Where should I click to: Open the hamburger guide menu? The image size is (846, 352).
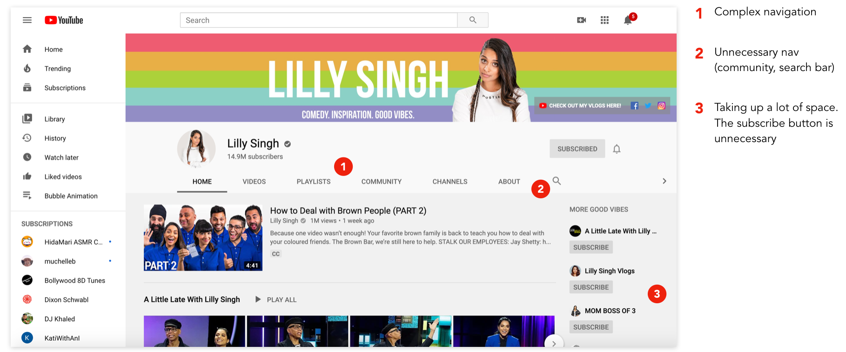[27, 20]
